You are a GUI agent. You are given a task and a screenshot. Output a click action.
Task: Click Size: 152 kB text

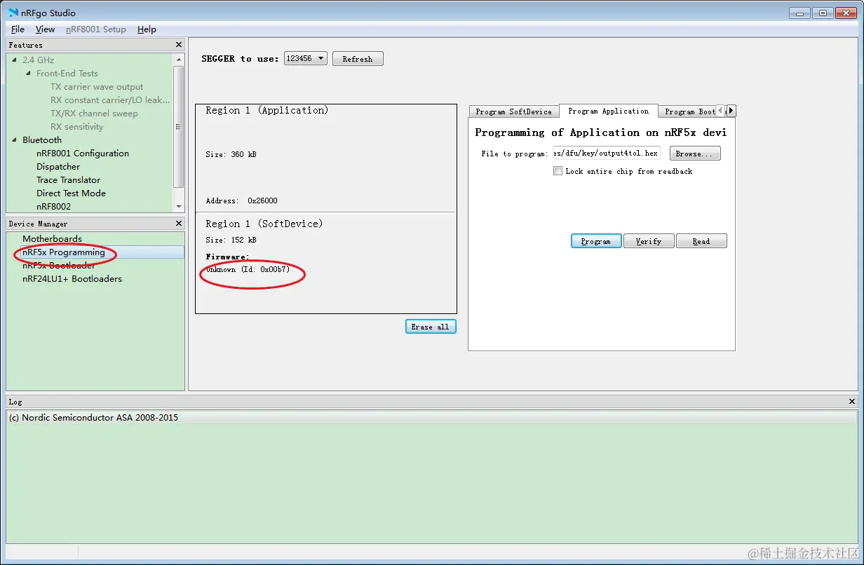231,240
